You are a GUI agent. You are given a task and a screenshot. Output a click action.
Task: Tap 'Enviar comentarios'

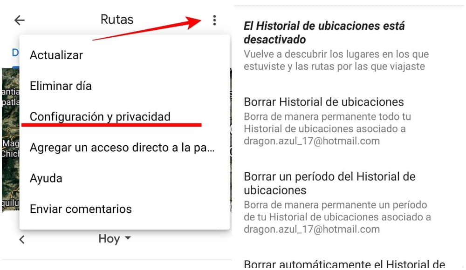click(80, 209)
